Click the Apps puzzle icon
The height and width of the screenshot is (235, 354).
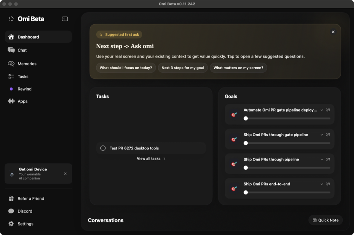tap(11, 101)
